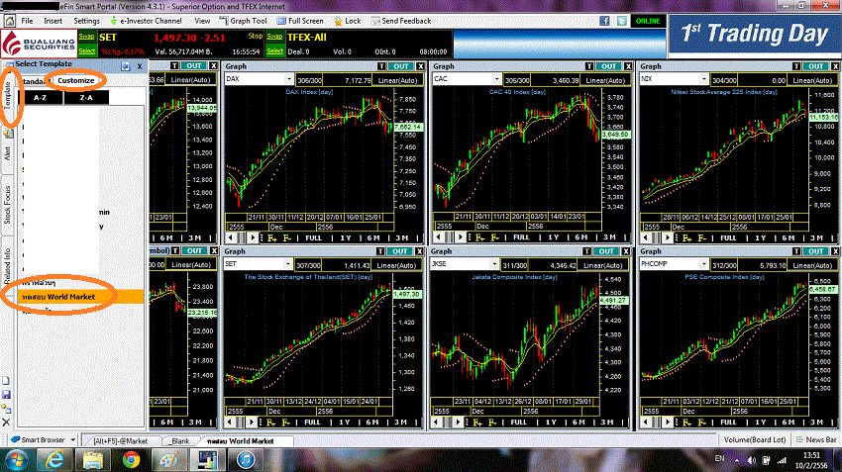Click the T button on the JKSE graph

click(x=587, y=251)
